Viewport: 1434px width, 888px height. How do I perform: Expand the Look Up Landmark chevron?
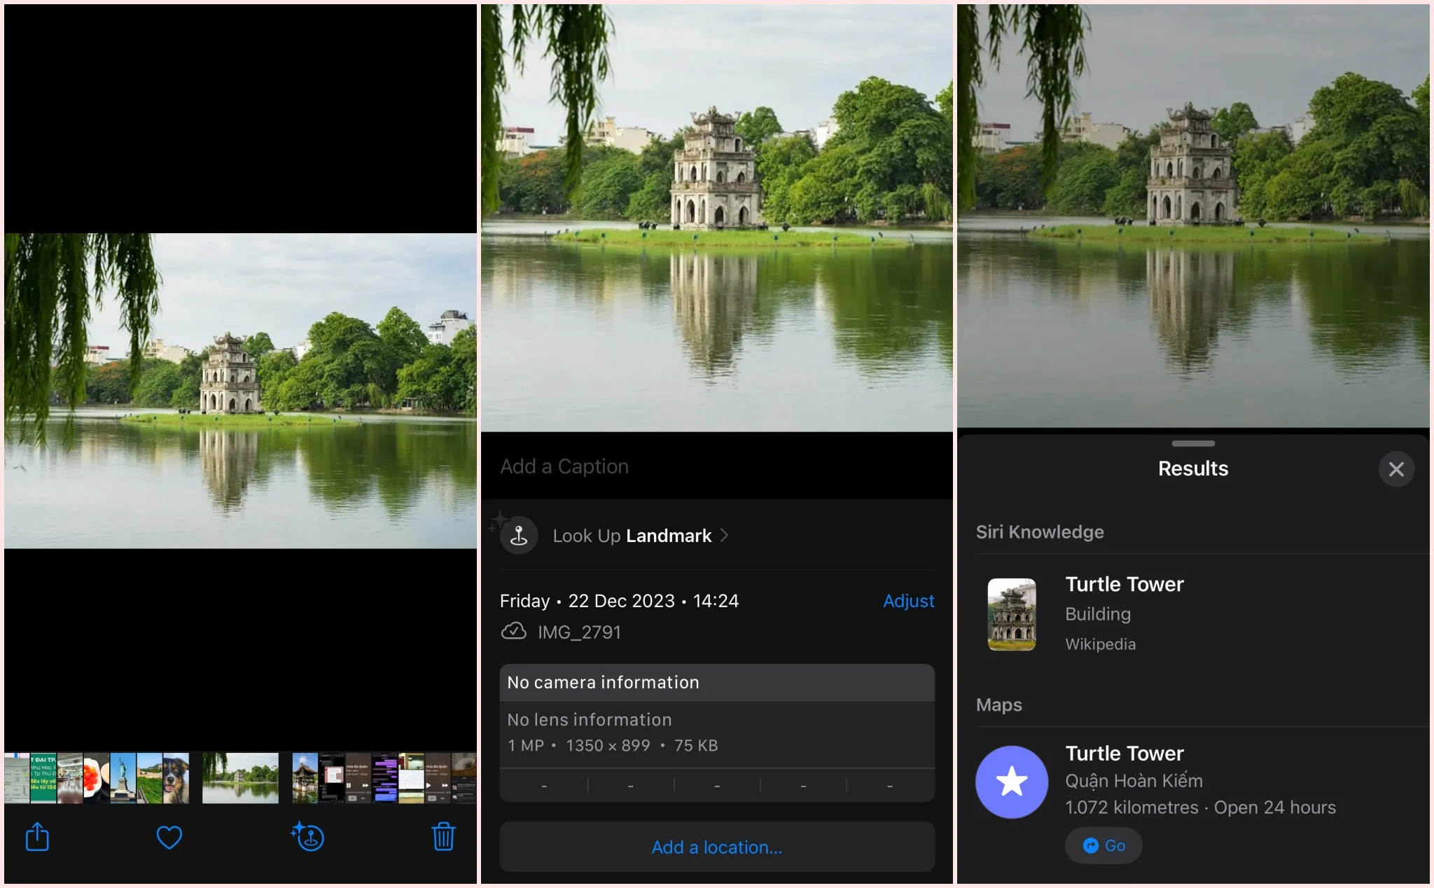click(x=725, y=536)
